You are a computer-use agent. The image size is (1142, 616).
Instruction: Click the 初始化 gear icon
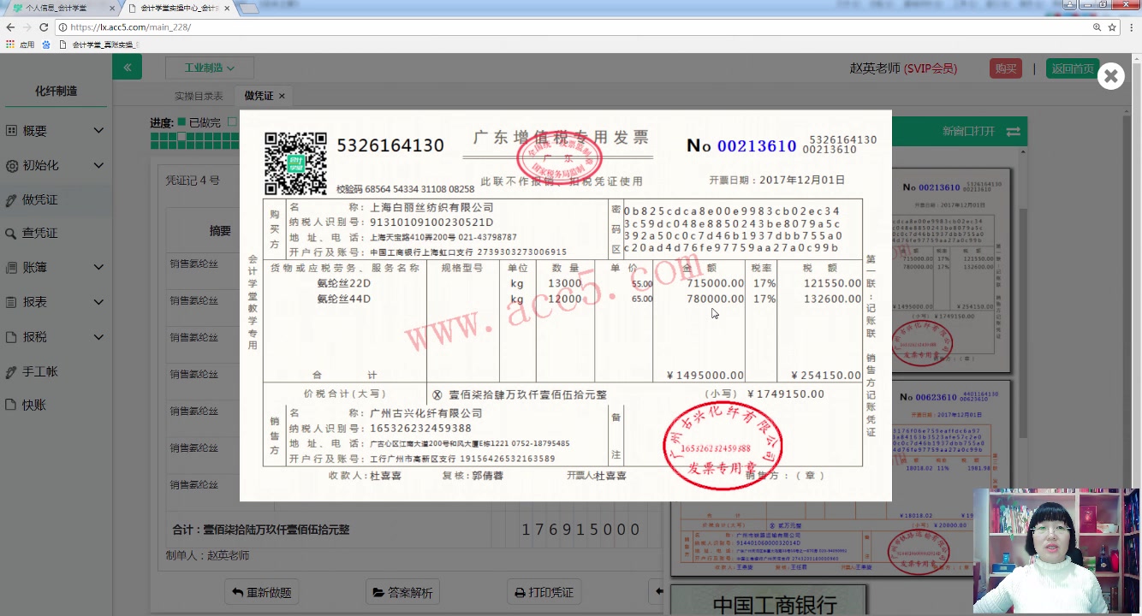11,165
